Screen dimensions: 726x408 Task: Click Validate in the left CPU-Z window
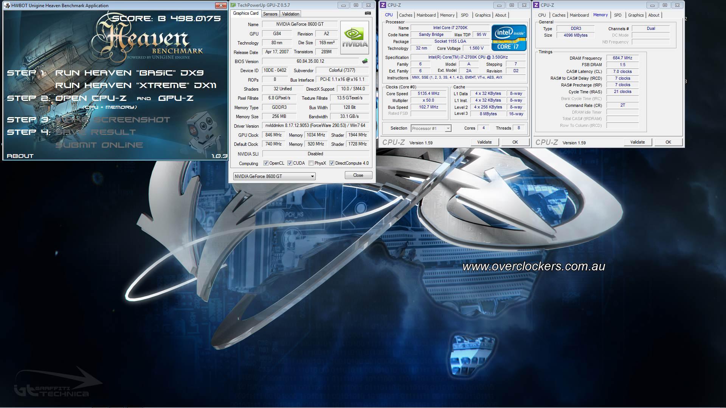[484, 142]
